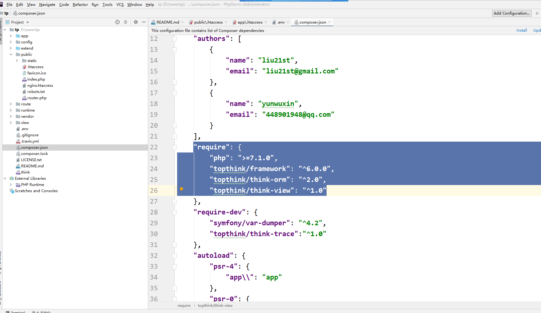The height and width of the screenshot is (313, 541).
Task: Open the Navigate menu
Action: click(47, 4)
